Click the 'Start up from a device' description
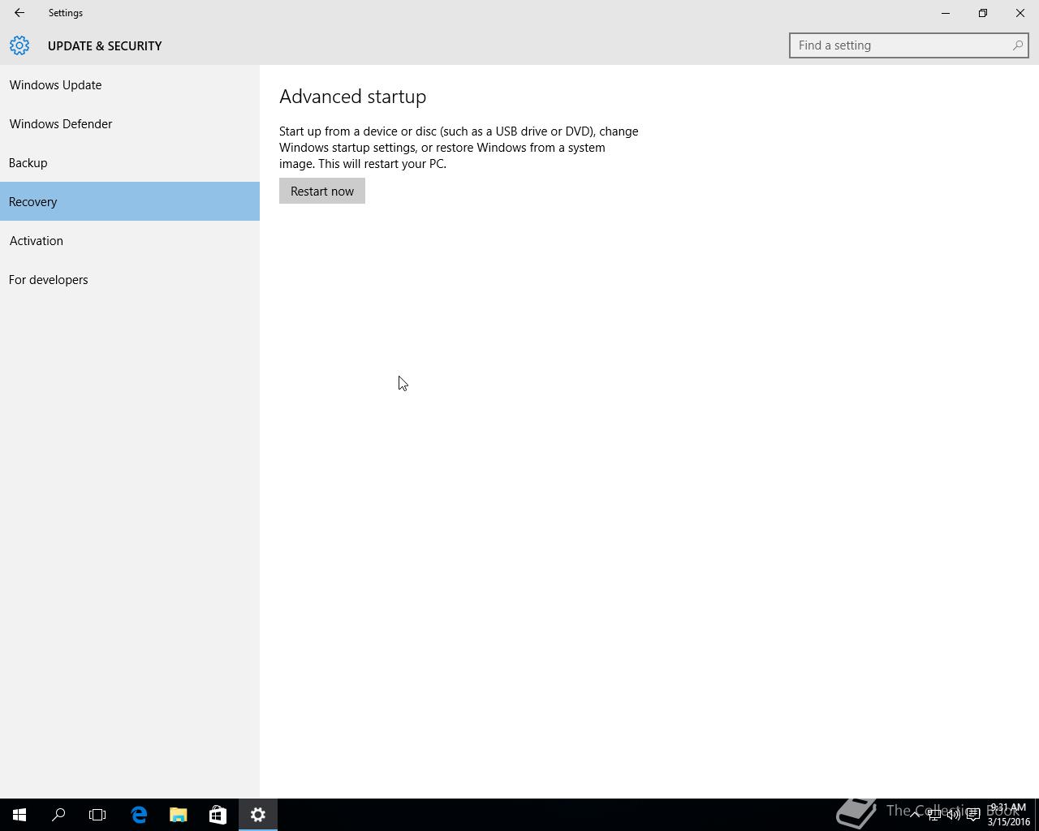Image resolution: width=1039 pixels, height=831 pixels. point(459,147)
